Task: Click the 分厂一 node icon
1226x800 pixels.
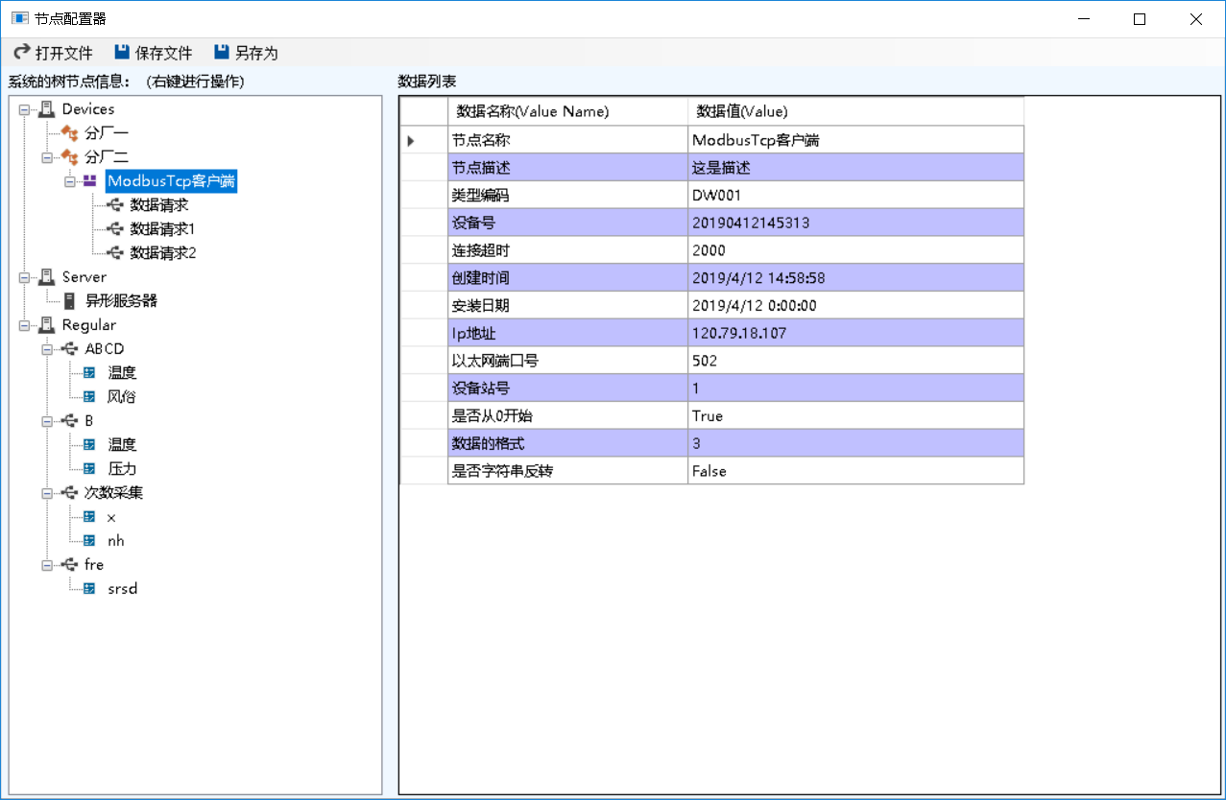Action: pyautogui.click(x=69, y=133)
